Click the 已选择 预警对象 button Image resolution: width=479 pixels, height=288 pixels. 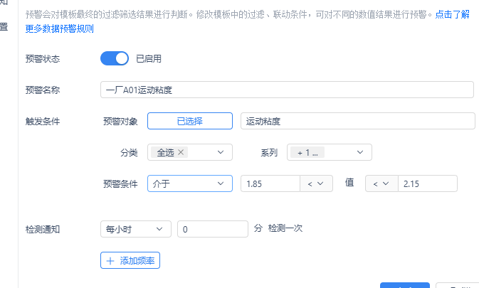tap(190, 121)
